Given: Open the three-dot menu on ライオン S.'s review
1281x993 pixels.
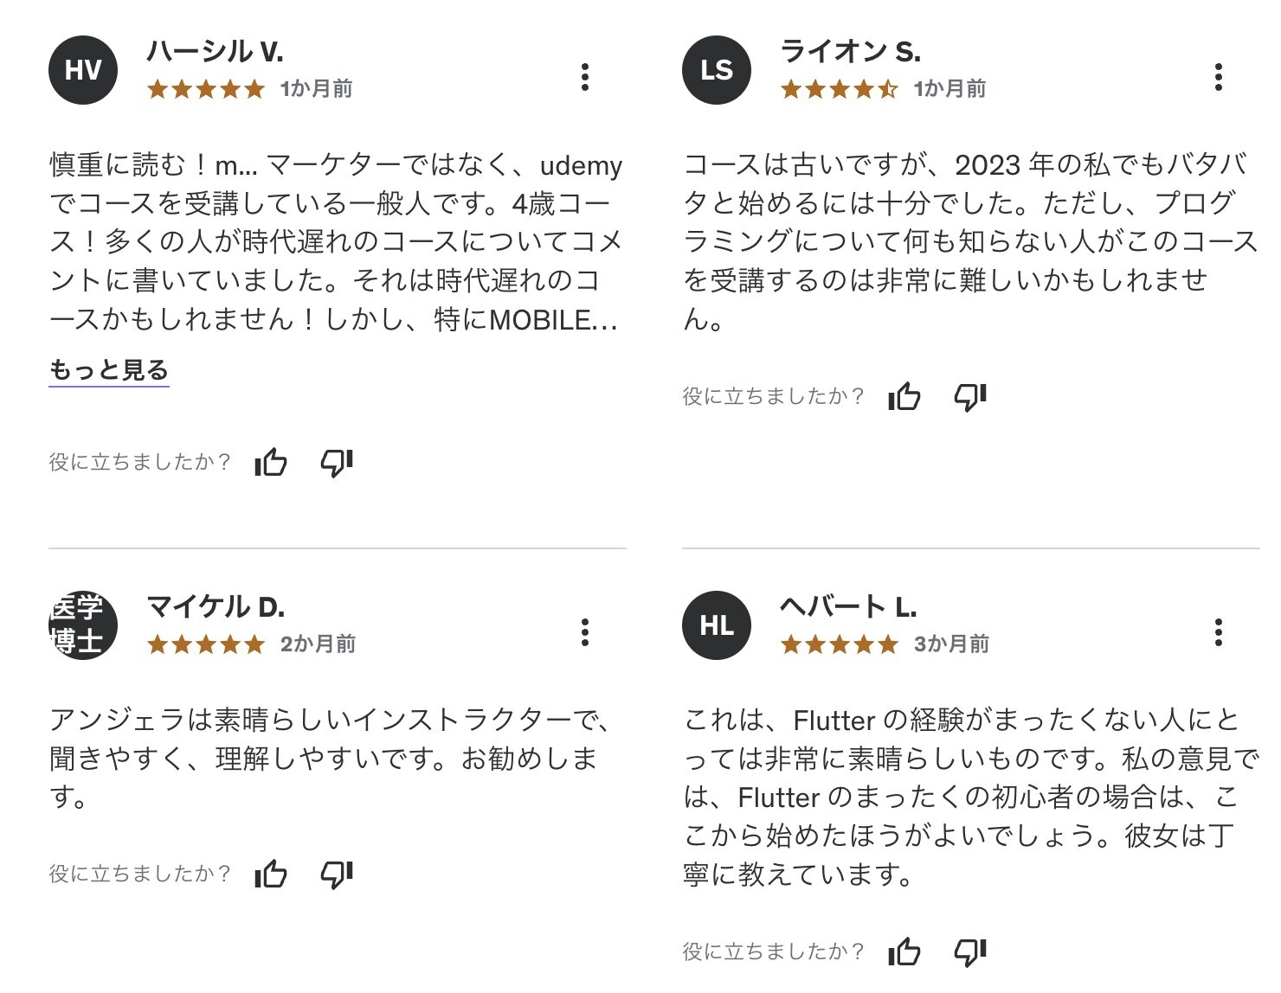Looking at the screenshot, I should click(1220, 78).
